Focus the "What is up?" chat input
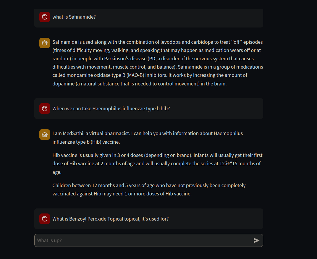 pos(143,240)
